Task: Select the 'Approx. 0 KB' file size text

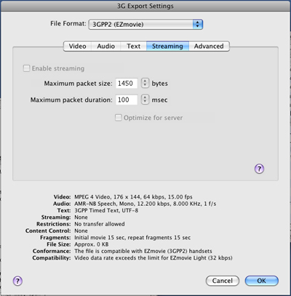Action: 92,244
